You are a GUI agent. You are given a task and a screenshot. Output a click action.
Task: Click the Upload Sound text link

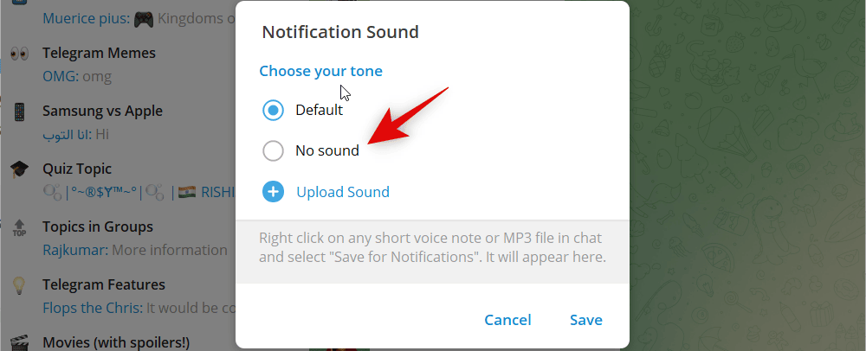pyautogui.click(x=342, y=192)
